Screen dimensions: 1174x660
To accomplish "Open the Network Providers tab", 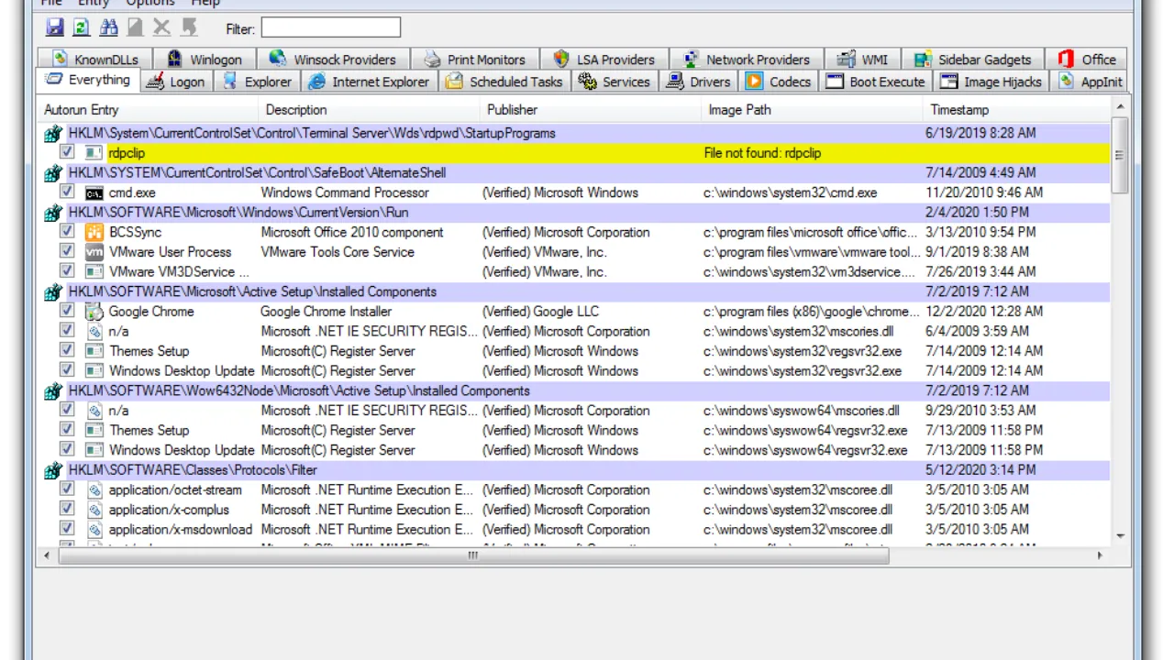I will [747, 60].
